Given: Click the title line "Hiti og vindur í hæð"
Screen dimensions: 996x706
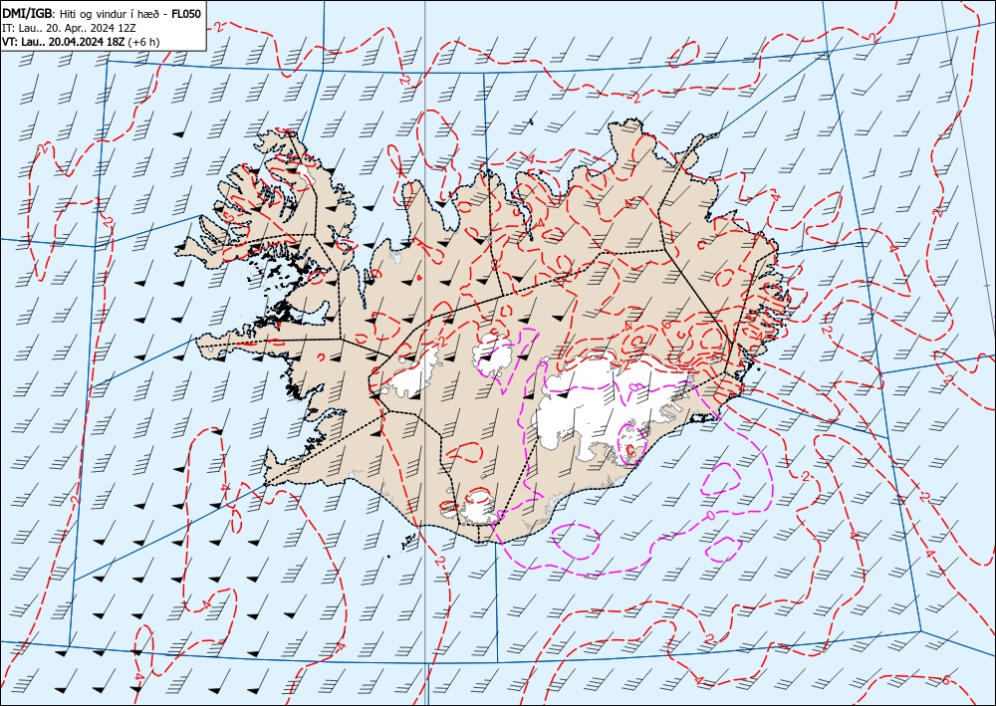Looking at the screenshot, I should click(x=111, y=13).
